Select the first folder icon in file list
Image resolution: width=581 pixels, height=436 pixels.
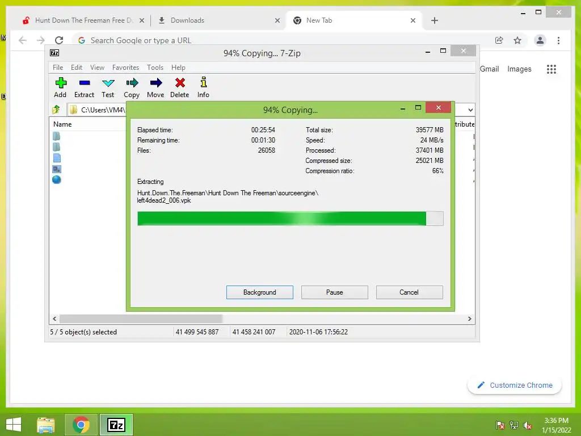56,136
